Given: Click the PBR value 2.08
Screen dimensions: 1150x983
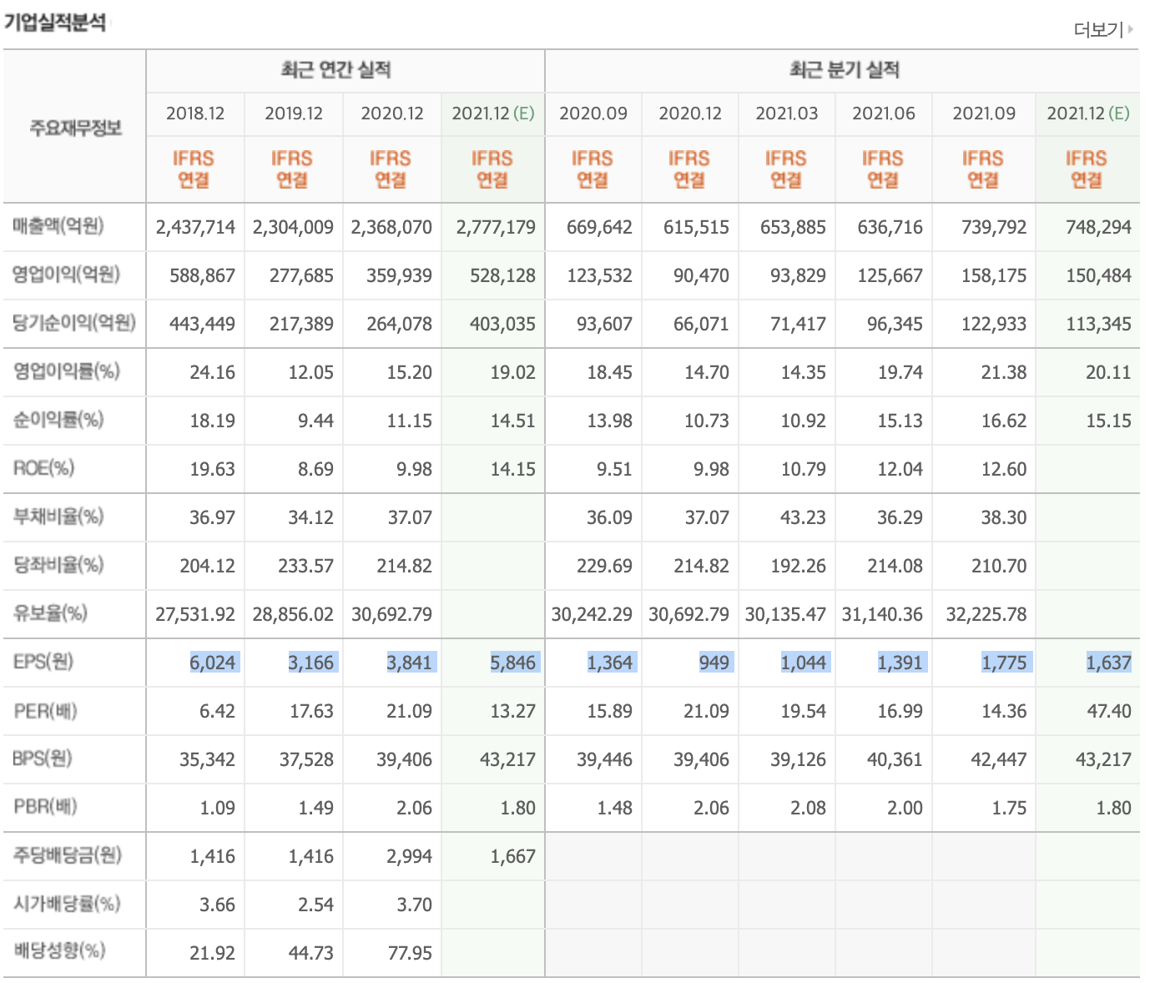Looking at the screenshot, I should pos(808,808).
